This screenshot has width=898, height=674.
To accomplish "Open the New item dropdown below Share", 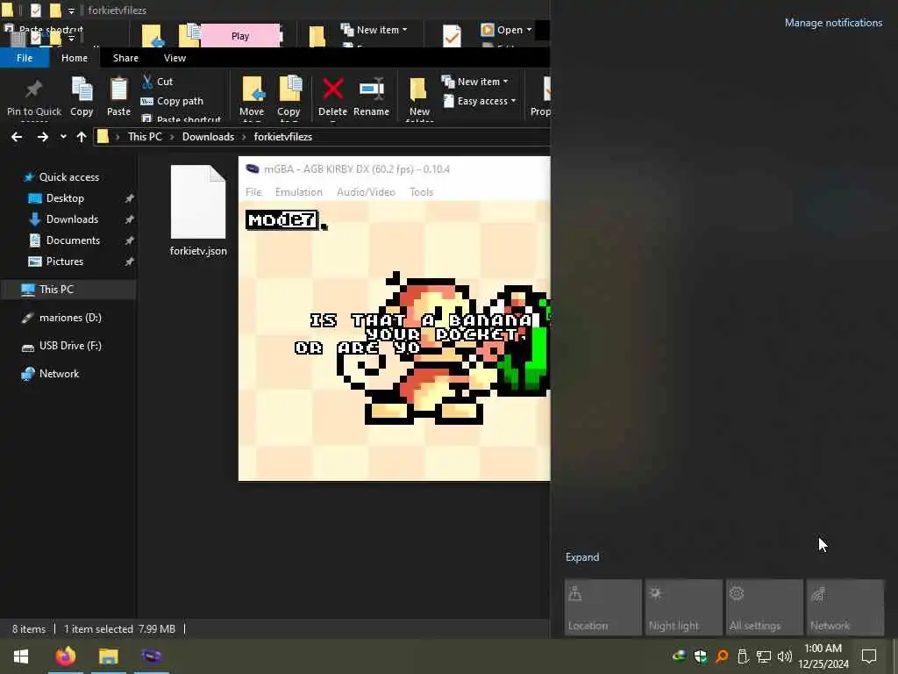I will coord(475,82).
